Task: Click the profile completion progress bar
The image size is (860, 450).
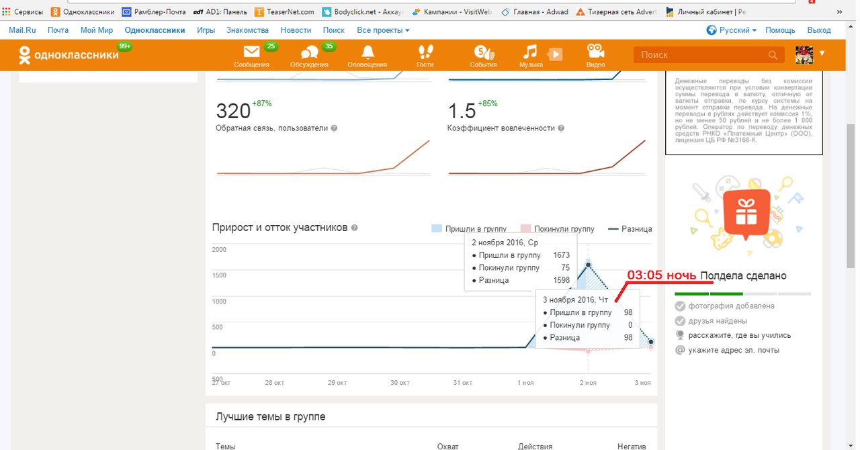Action: click(x=742, y=294)
